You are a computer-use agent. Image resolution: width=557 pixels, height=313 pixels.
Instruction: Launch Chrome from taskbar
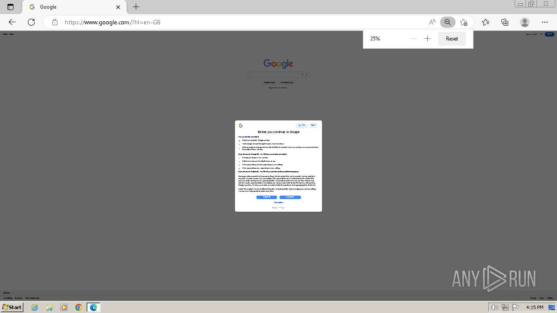point(79,307)
